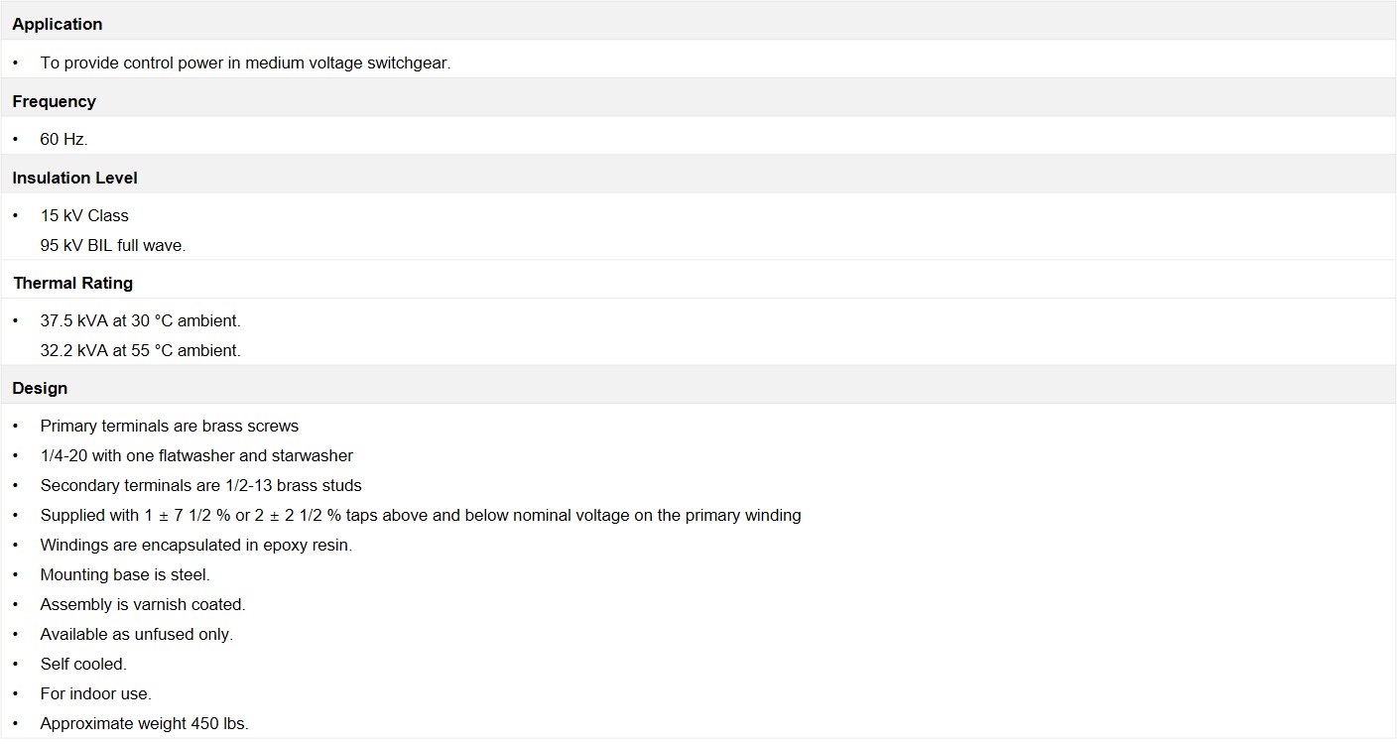Click the 15 kV Class line
Image resolution: width=1397 pixels, height=744 pixels.
[x=84, y=216]
